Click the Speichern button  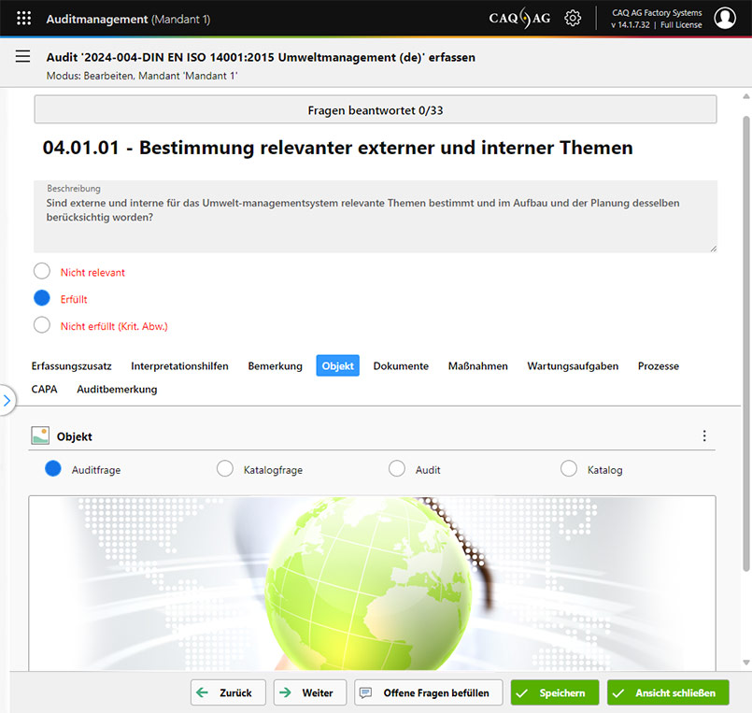point(555,692)
